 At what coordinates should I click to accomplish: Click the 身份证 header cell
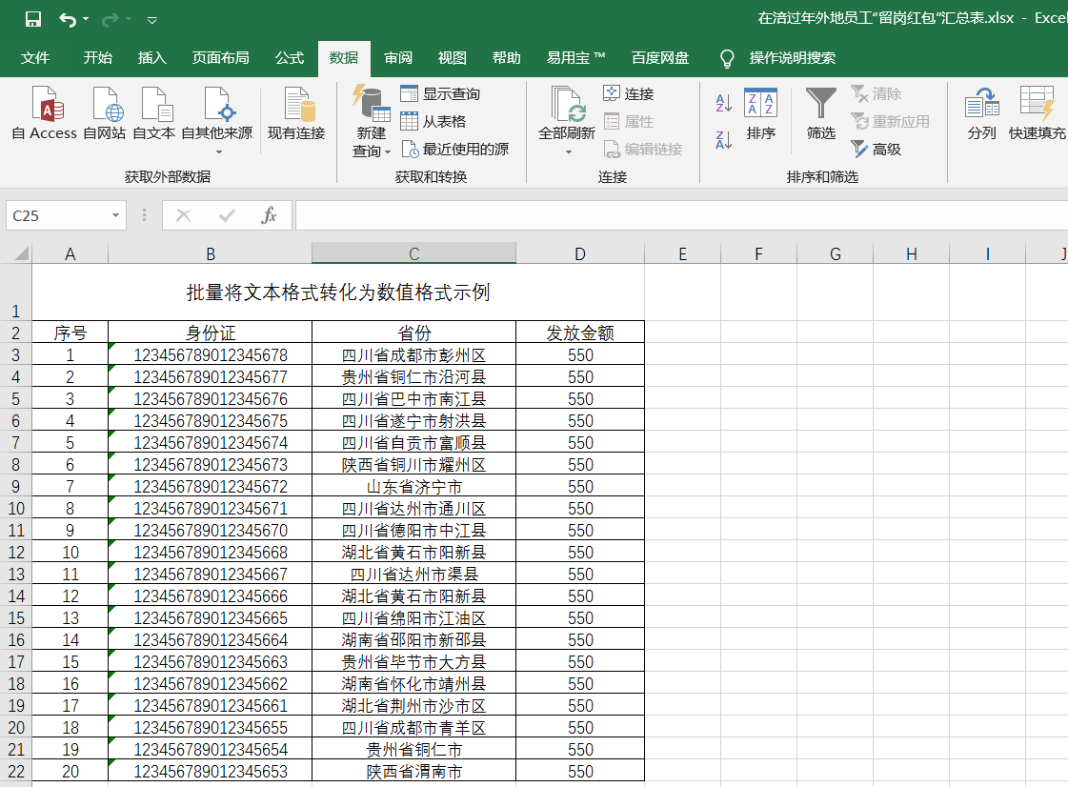coord(210,333)
